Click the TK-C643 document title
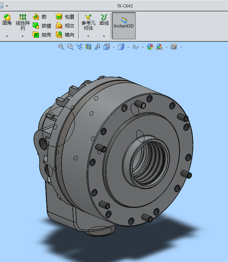The width and height of the screenshot is (228, 262). click(125, 6)
